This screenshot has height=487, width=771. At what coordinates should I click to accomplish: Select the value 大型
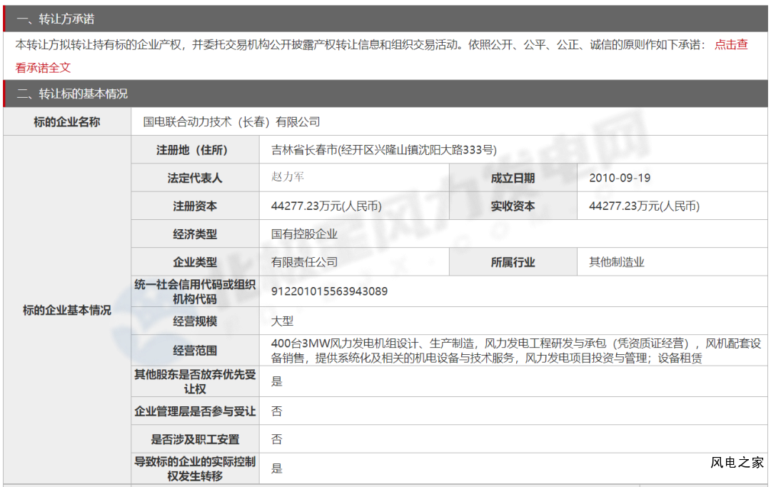coord(282,321)
